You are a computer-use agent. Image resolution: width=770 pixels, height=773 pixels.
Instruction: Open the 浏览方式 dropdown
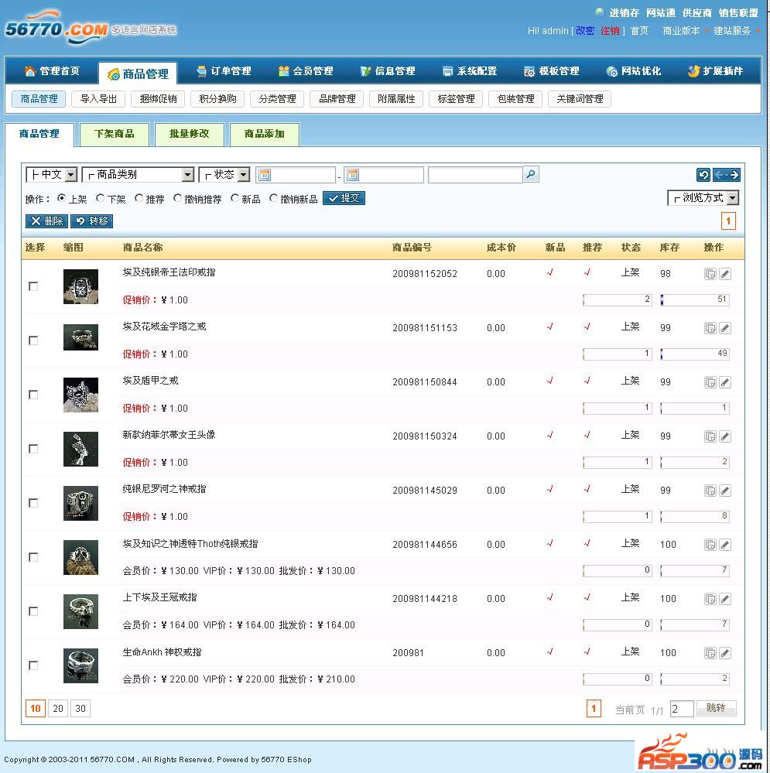703,198
